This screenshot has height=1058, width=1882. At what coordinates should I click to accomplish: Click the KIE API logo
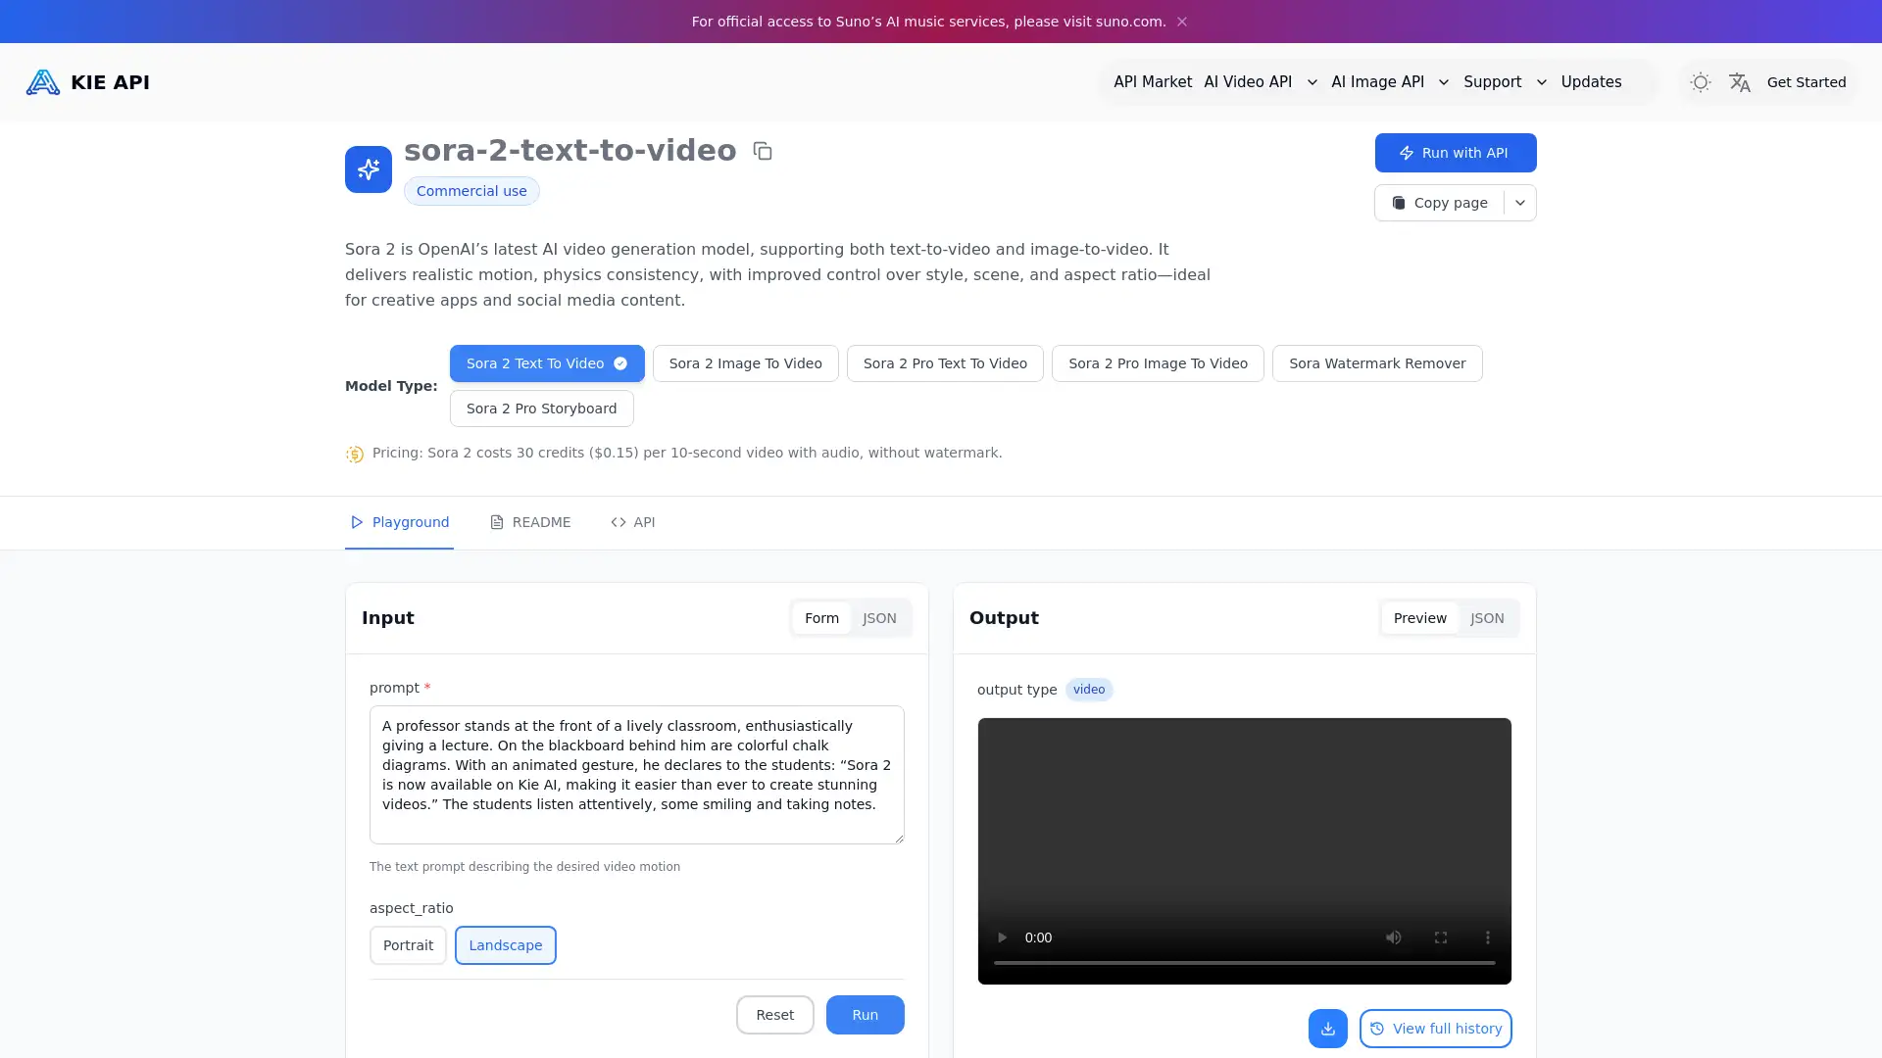coord(88,82)
